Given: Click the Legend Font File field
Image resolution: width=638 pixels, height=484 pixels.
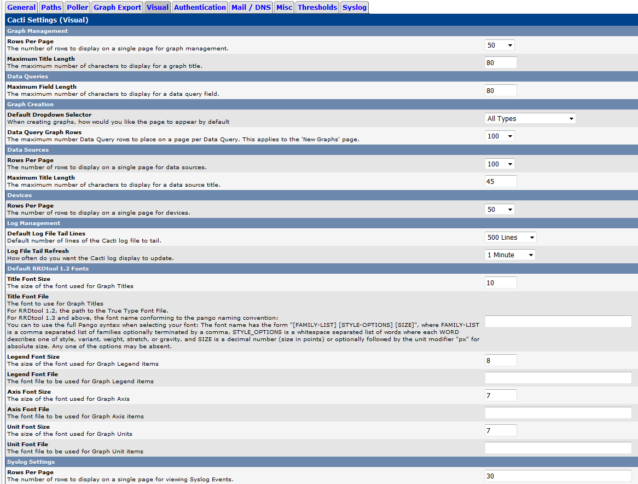Looking at the screenshot, I should (558, 378).
